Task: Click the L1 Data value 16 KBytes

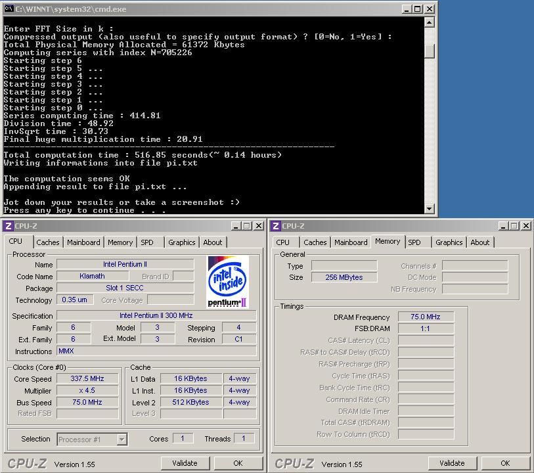Action: point(190,378)
